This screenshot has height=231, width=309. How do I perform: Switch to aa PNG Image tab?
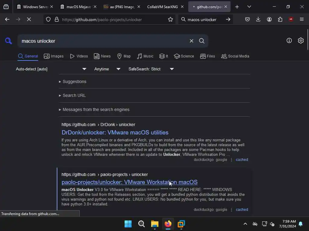click(x=122, y=7)
